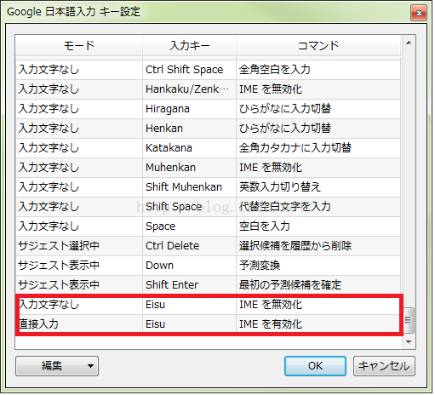Click the OK button
This screenshot has width=435, height=395.
(316, 367)
